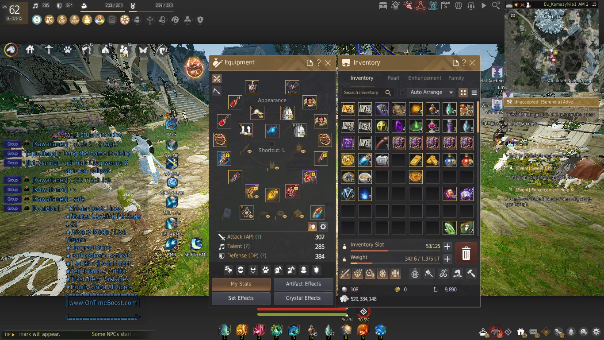Click the paw pet icon in Equipment
The height and width of the screenshot is (340, 604).
(x=266, y=270)
